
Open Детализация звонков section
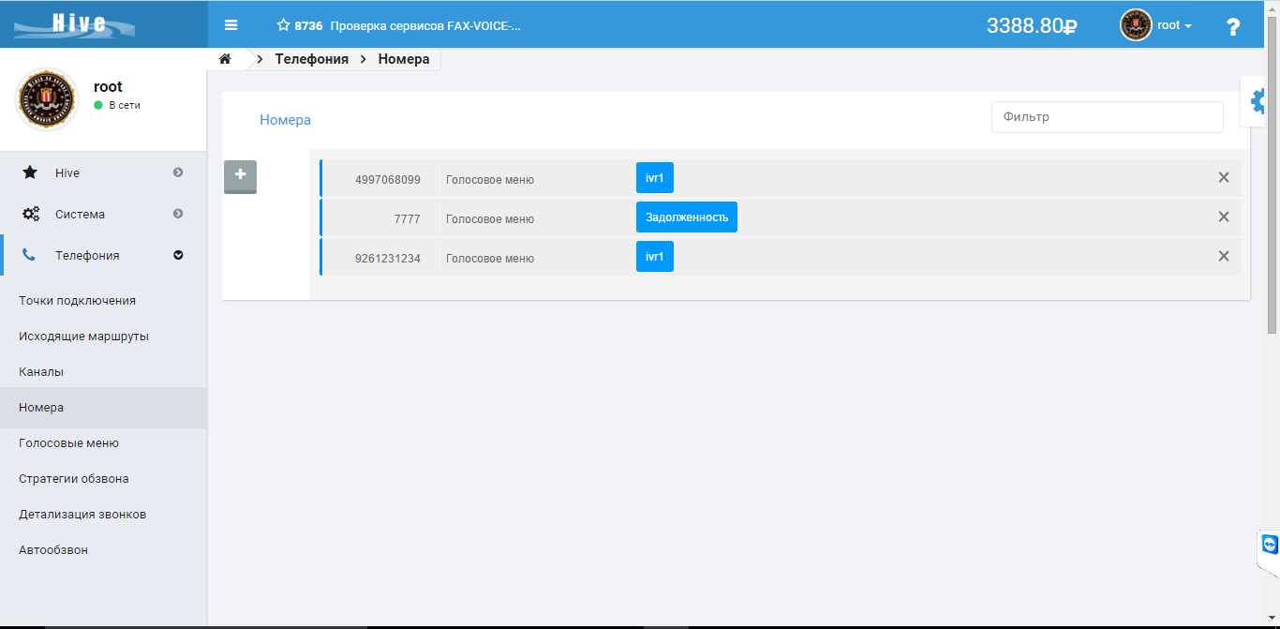82,515
